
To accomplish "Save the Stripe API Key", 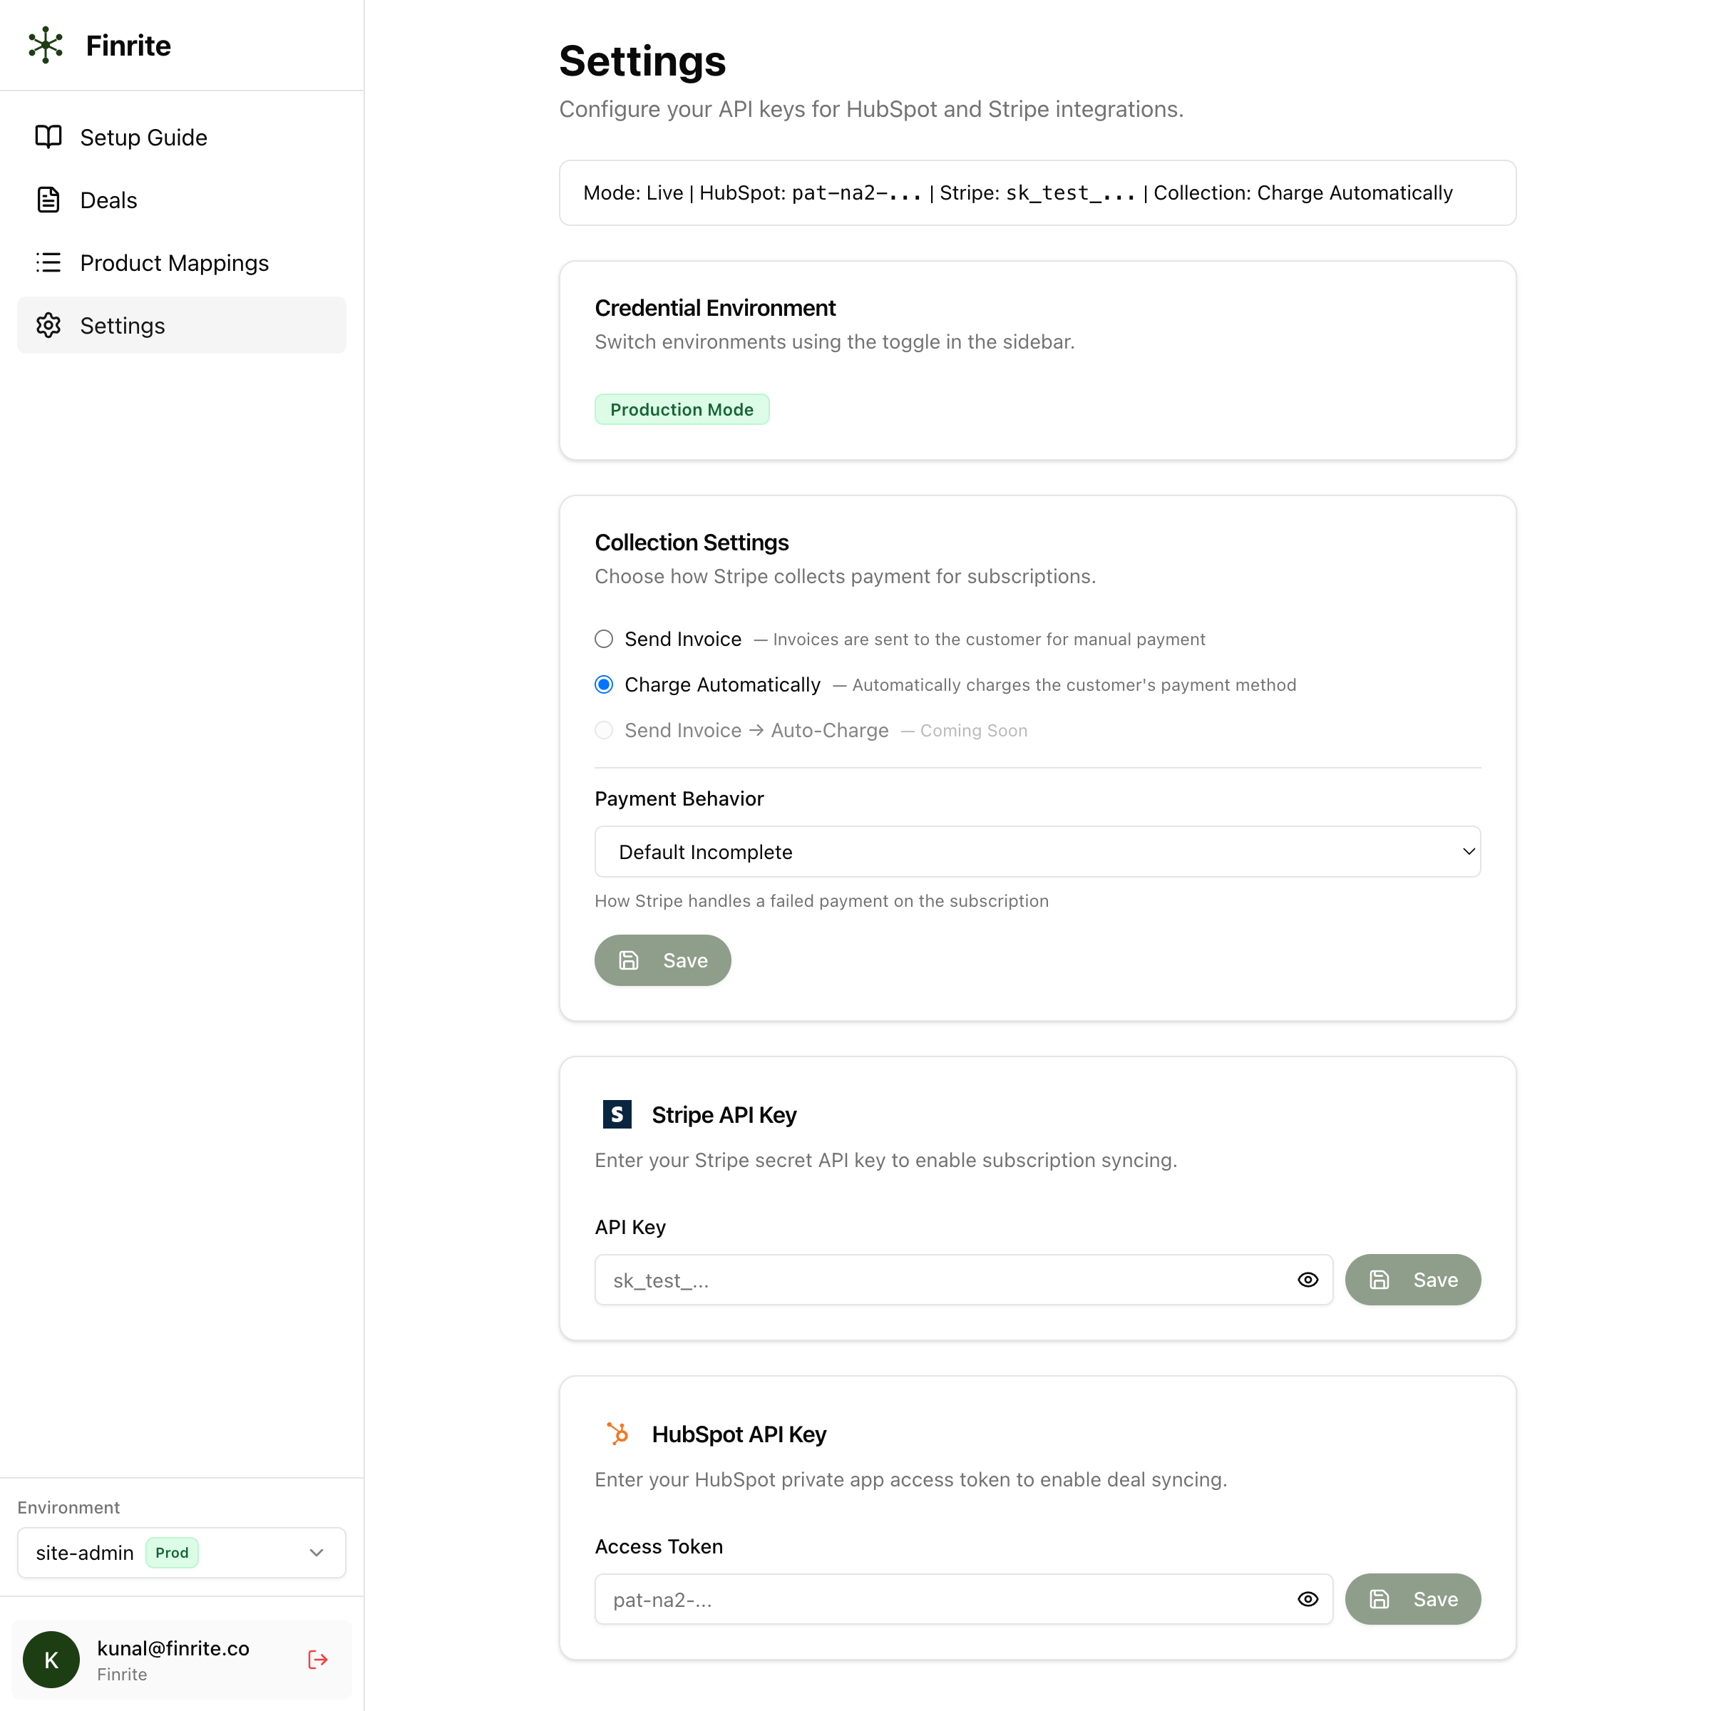I will point(1412,1280).
